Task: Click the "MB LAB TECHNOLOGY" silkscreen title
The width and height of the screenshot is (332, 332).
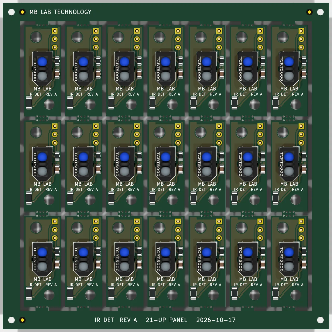Action: tap(60, 12)
